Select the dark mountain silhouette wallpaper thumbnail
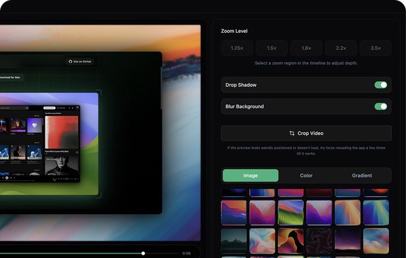 point(234,241)
